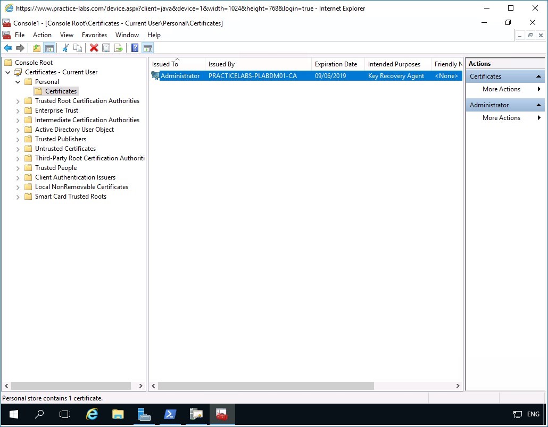548x427 pixels.
Task: Click More Actions under Administrator
Action: [501, 117]
